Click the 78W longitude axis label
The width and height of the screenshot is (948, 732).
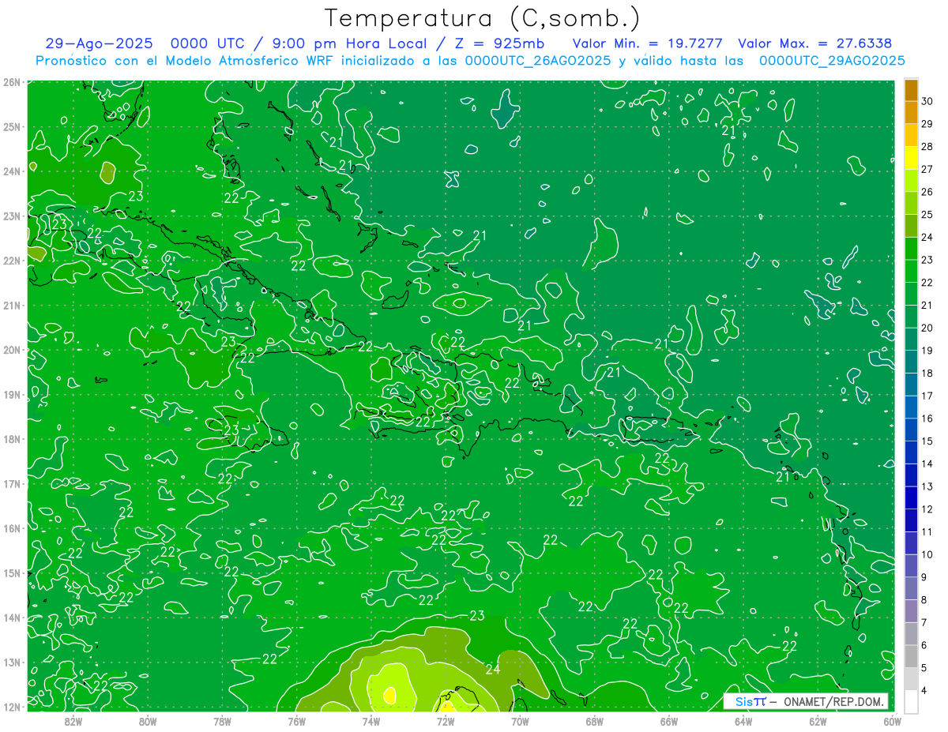coord(222,720)
